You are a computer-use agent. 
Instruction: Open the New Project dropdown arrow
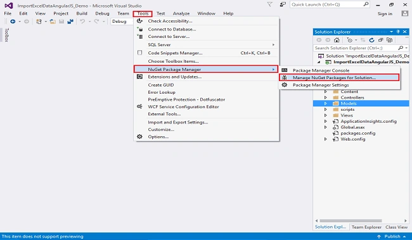(x=46, y=22)
